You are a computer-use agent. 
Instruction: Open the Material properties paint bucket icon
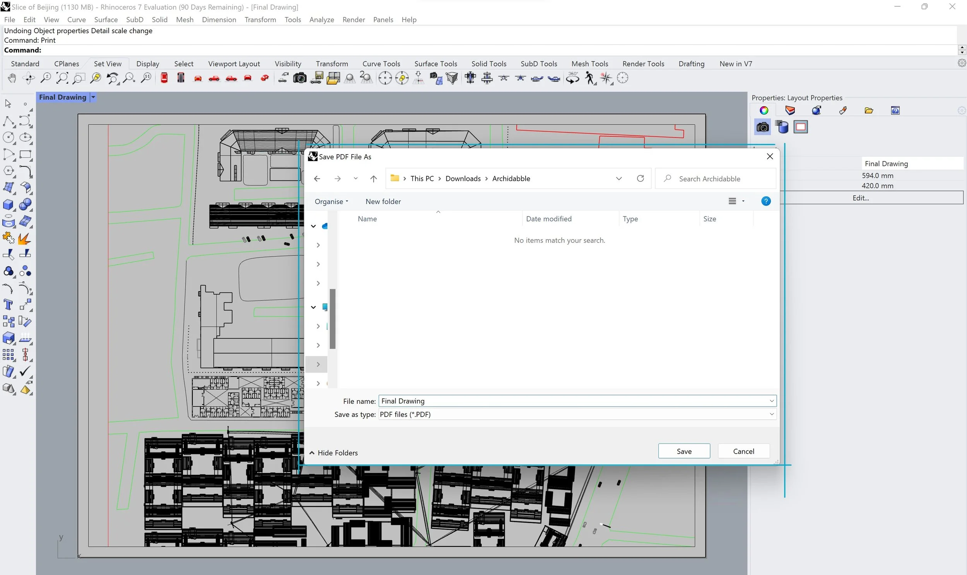click(816, 111)
